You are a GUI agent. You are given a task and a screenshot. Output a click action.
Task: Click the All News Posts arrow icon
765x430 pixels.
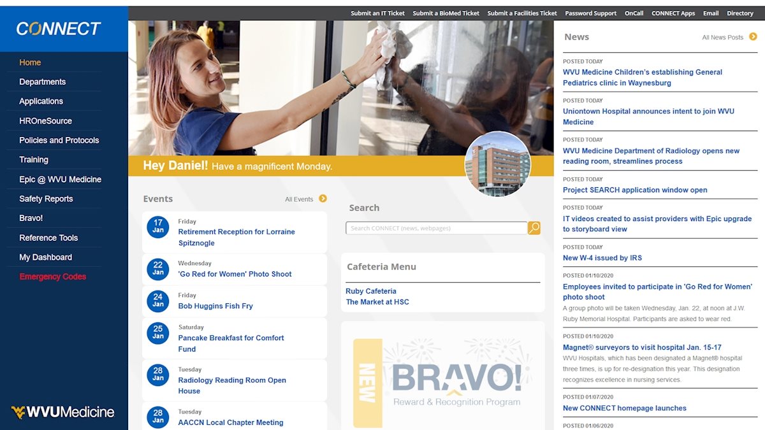pos(753,37)
